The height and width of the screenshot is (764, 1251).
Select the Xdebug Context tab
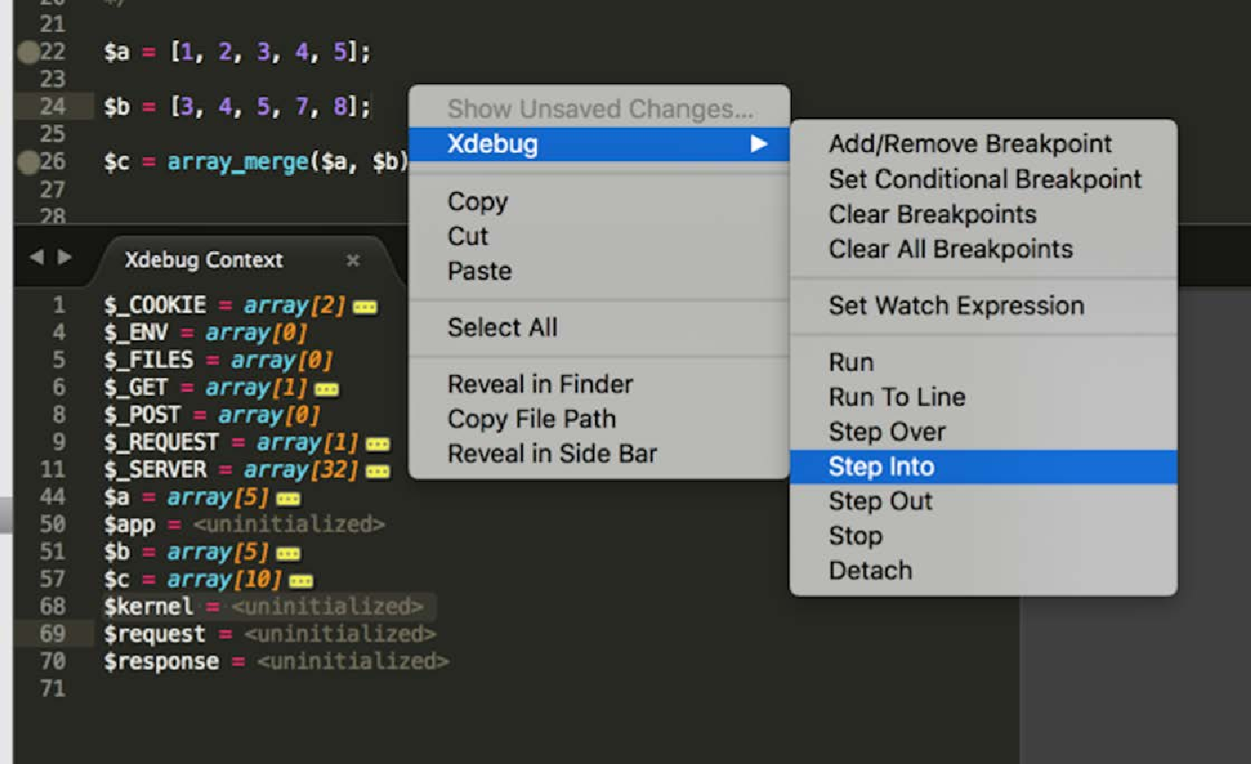tap(205, 260)
